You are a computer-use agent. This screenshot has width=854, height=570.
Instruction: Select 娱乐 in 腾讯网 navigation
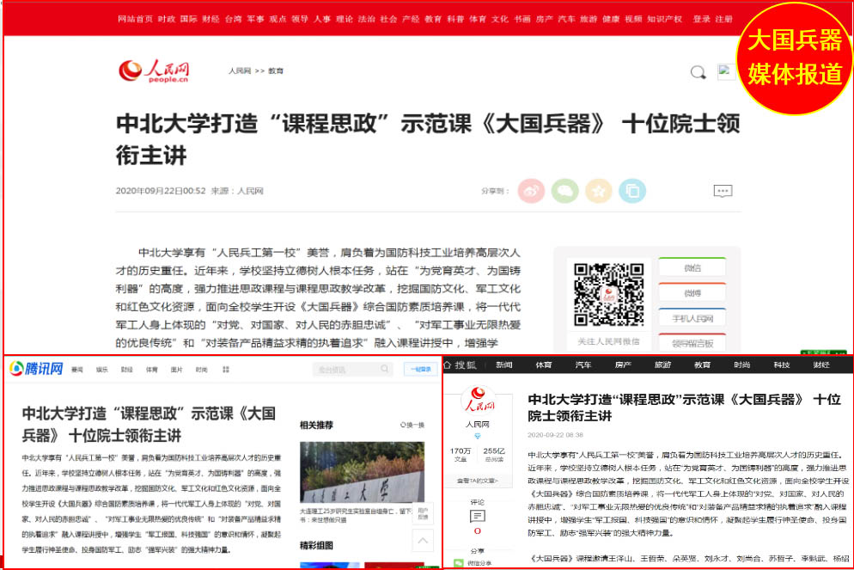point(102,370)
